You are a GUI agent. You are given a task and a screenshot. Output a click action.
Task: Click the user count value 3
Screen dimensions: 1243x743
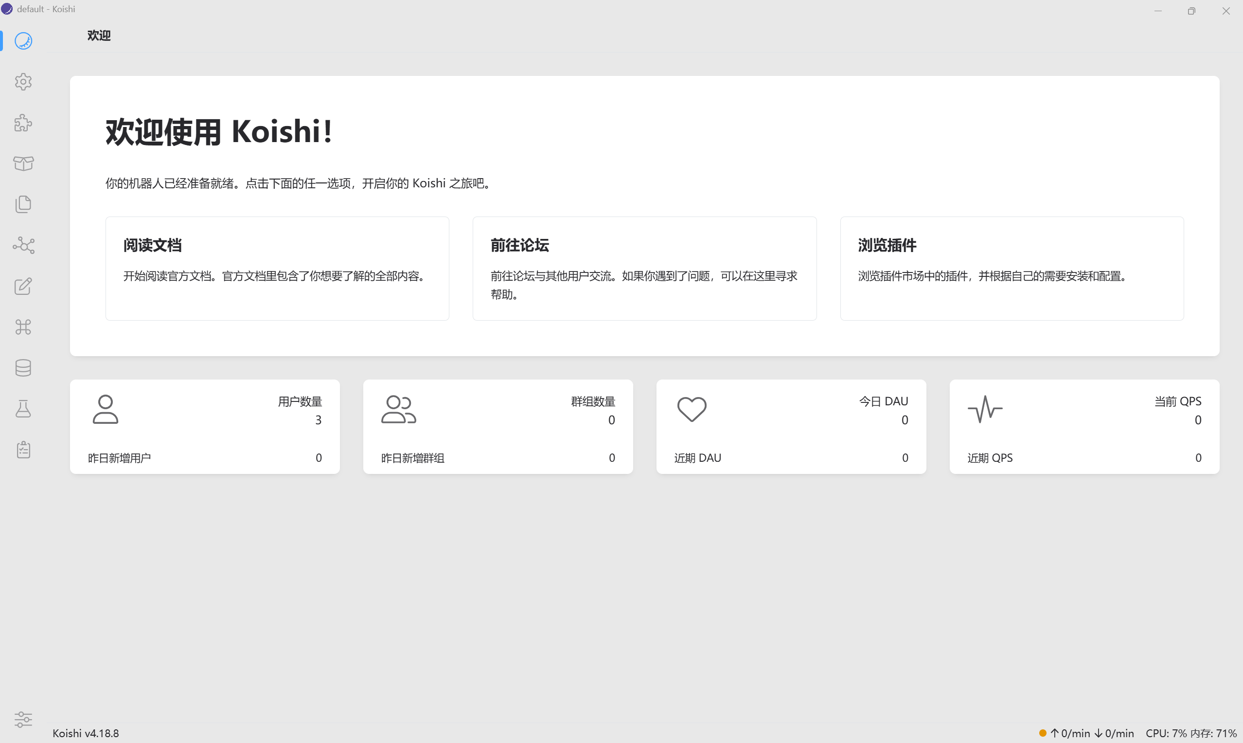point(318,420)
